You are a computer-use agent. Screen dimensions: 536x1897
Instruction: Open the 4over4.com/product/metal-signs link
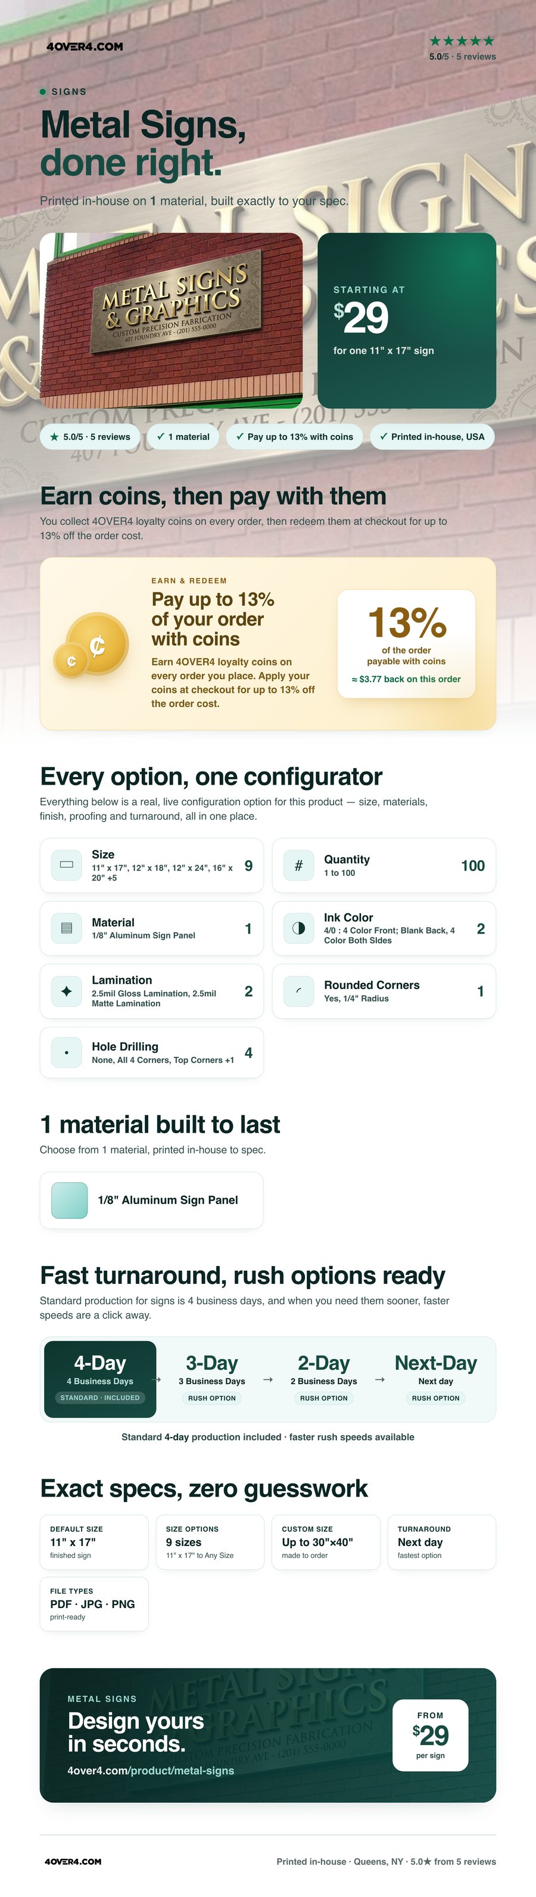150,1770
